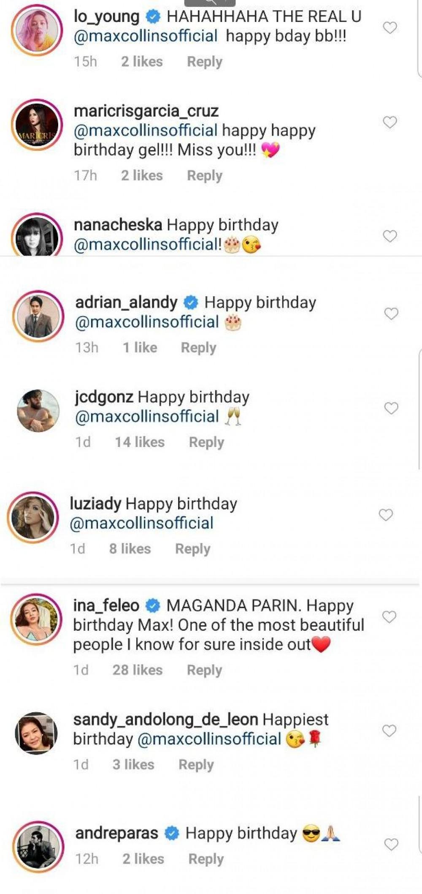Like ina_feleo's MAGANDA PARIN comment

click(x=389, y=617)
